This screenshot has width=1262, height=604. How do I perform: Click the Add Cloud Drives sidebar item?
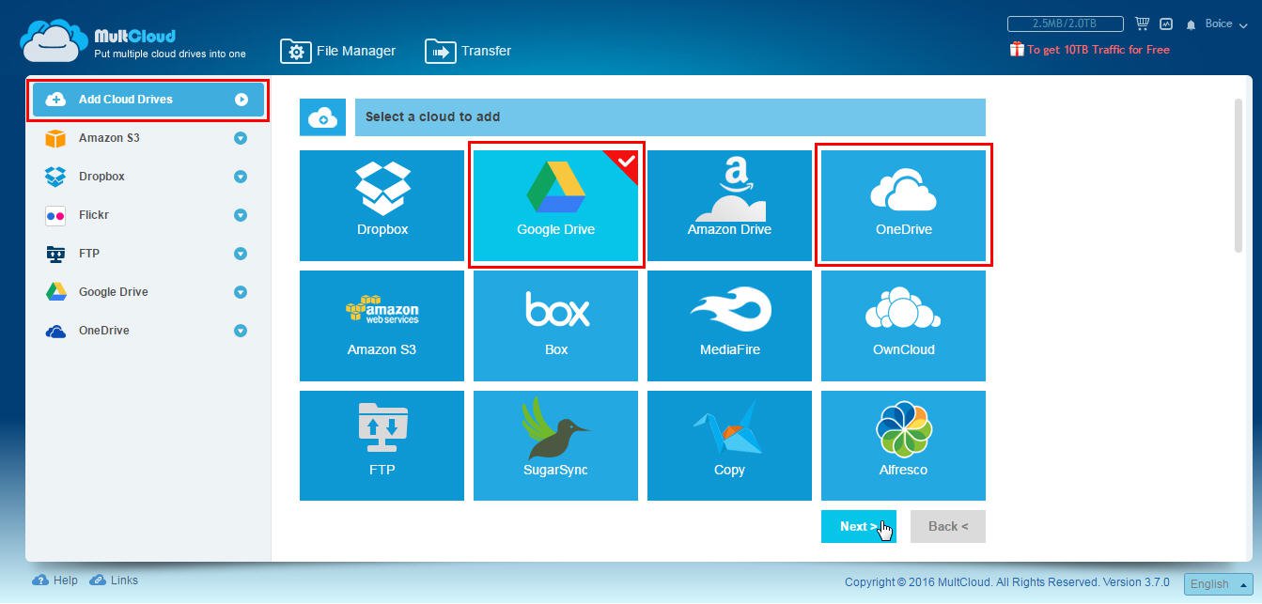(148, 100)
